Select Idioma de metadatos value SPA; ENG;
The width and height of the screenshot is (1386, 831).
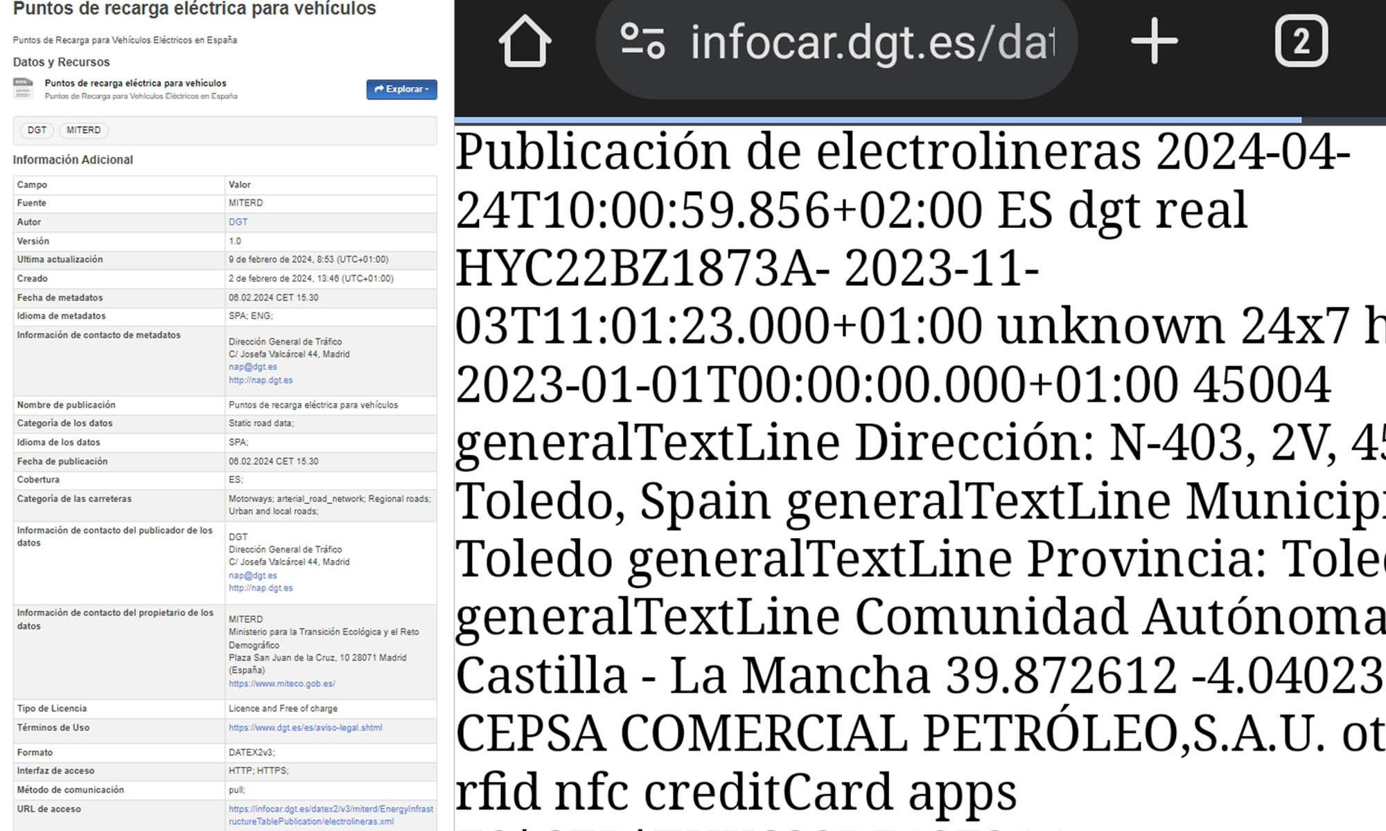(x=251, y=316)
